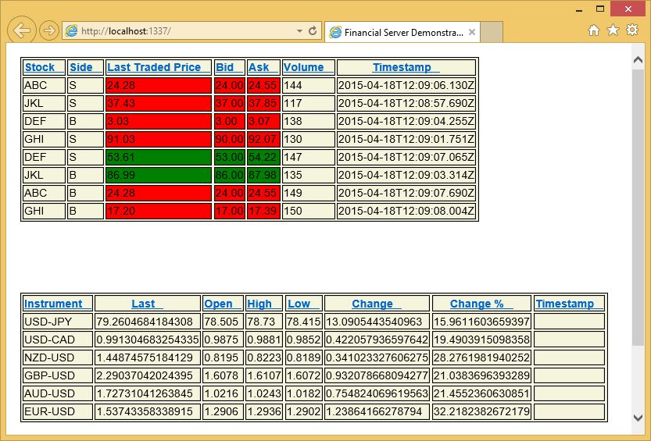Click the AUD-USD instrument cell

[58, 393]
